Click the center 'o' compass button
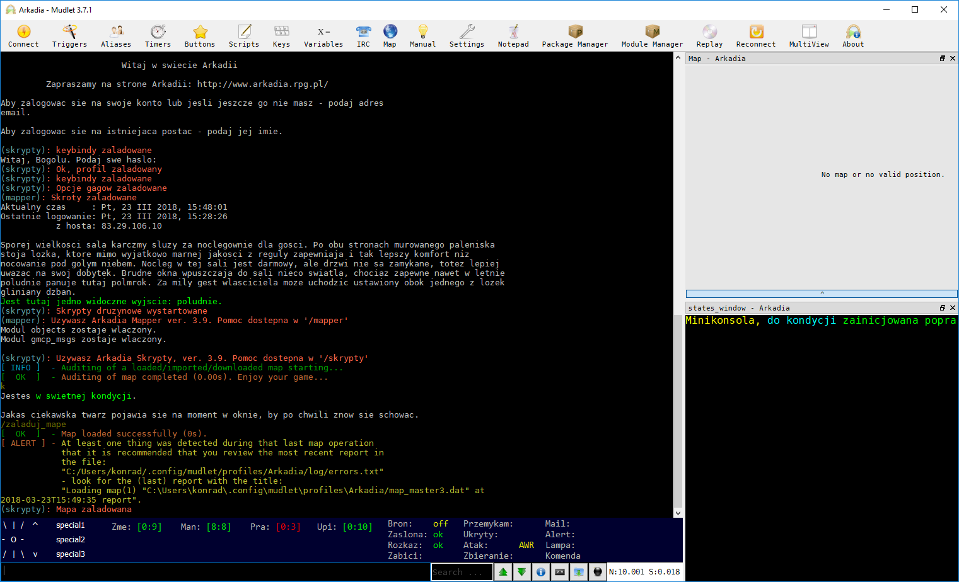Image resolution: width=959 pixels, height=582 pixels. [13, 540]
